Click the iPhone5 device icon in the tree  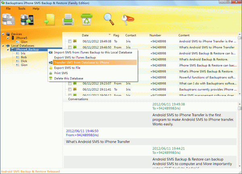[13, 38]
